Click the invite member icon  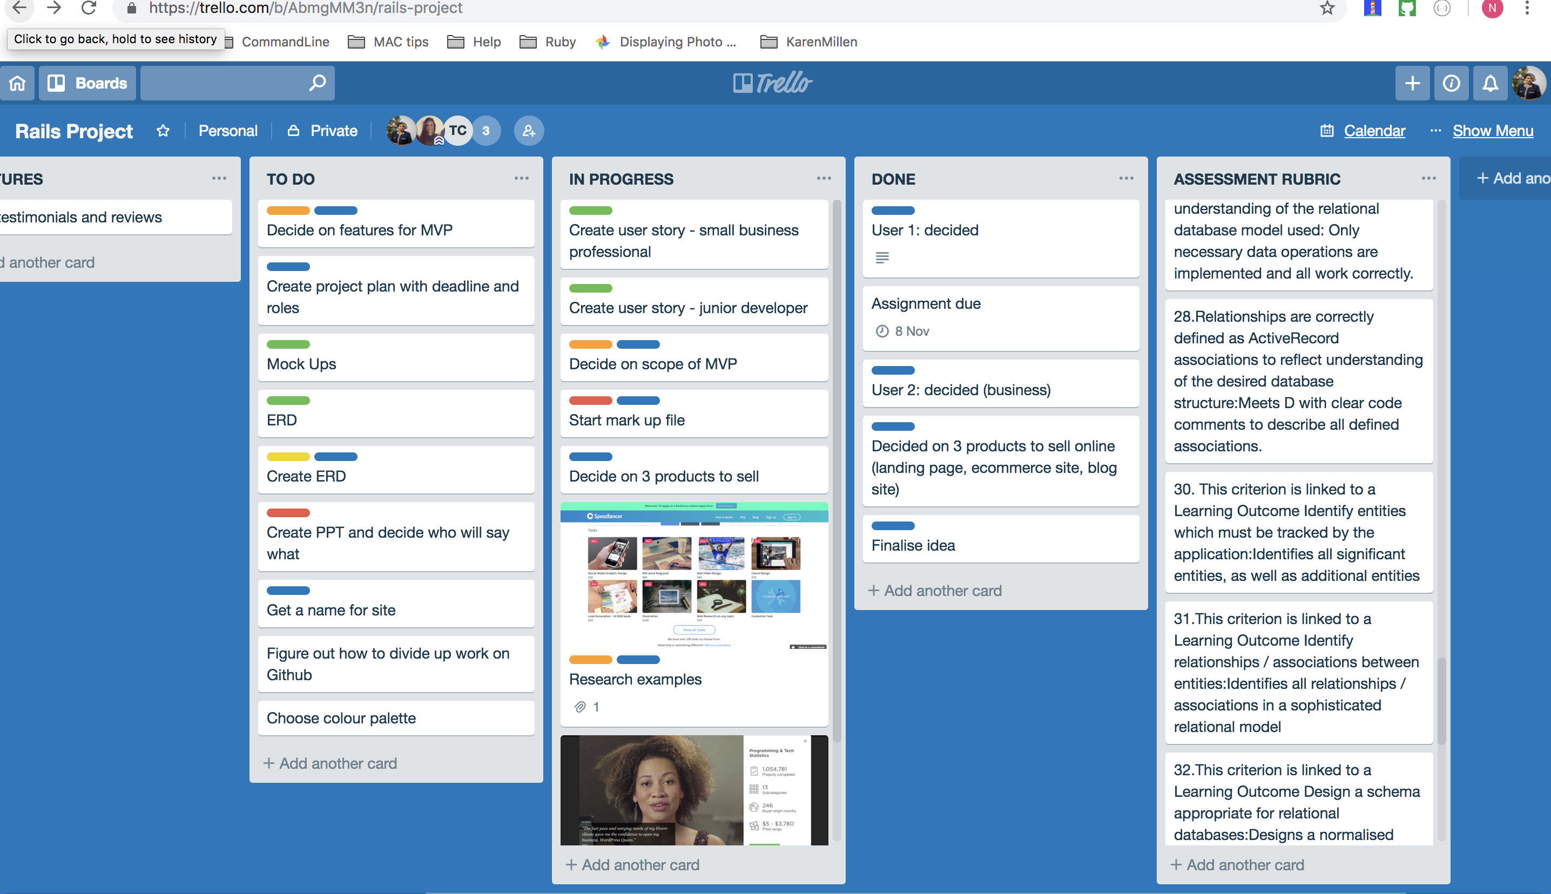pyautogui.click(x=529, y=131)
